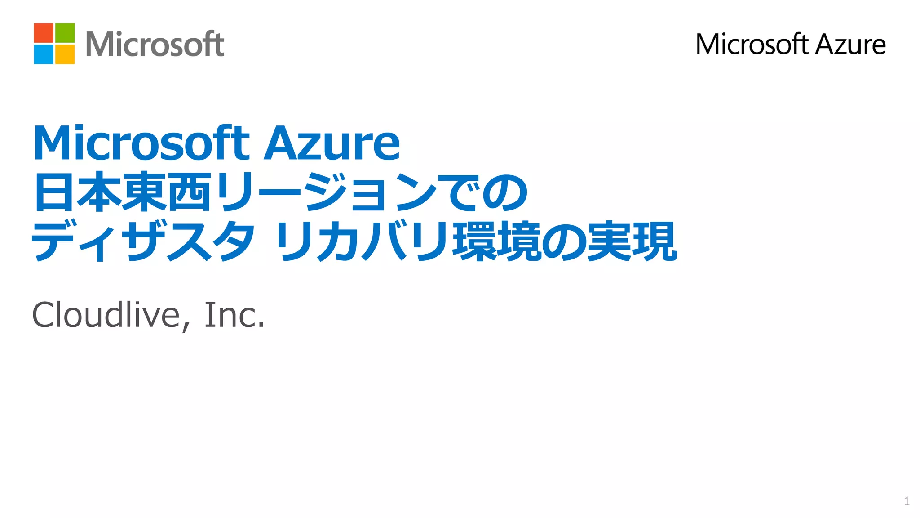Click the 日本東西 text in title

pos(122,192)
